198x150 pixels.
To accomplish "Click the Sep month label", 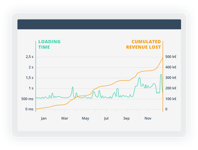I will click(x=127, y=118).
